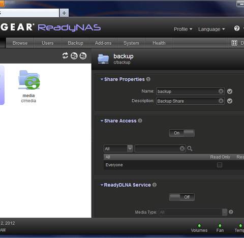
Task: Clear the Description field text
Action: (x=221, y=101)
